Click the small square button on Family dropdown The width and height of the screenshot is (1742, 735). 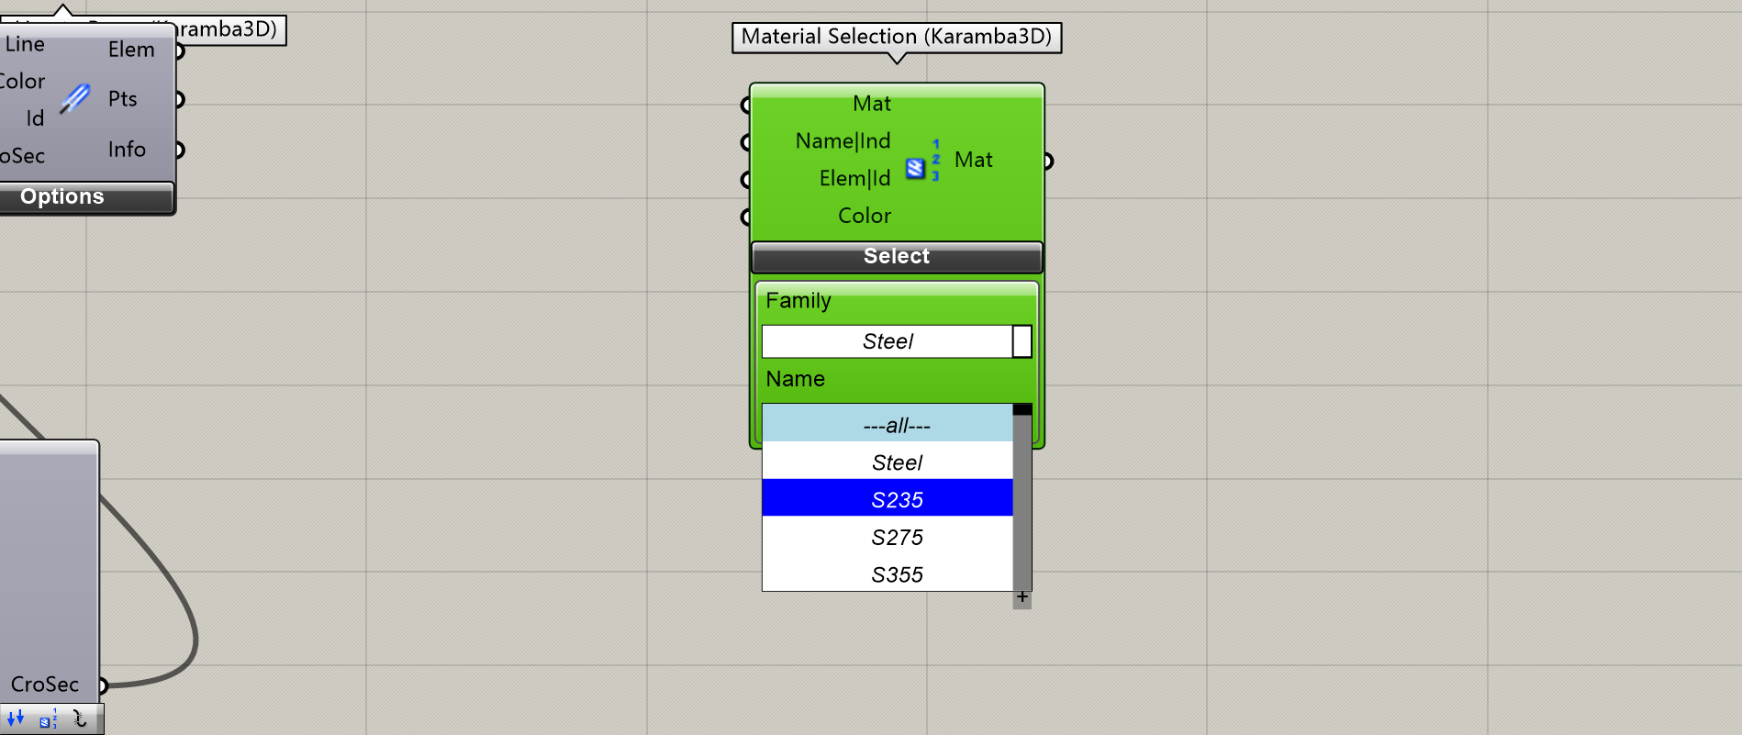coord(1022,341)
